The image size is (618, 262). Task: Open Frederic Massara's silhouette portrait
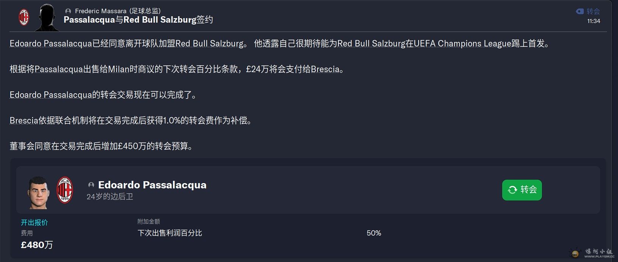(47, 18)
